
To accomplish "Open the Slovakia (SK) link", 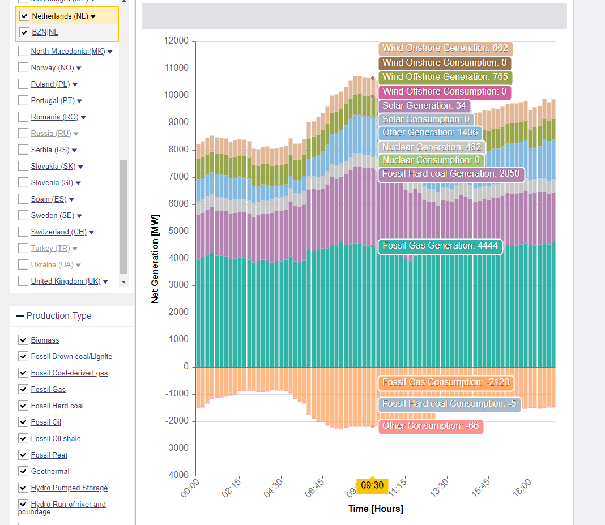I will [53, 167].
